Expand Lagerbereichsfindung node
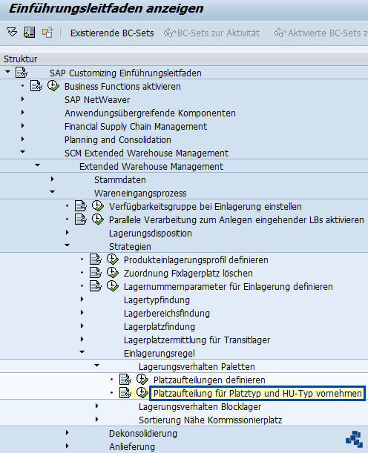The image size is (368, 453). 82,312
